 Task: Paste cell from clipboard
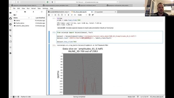pos(62,15)
